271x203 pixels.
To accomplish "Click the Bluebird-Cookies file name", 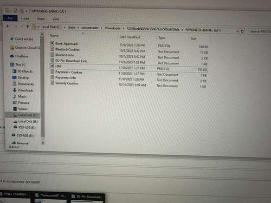I will pyautogui.click(x=67, y=49).
